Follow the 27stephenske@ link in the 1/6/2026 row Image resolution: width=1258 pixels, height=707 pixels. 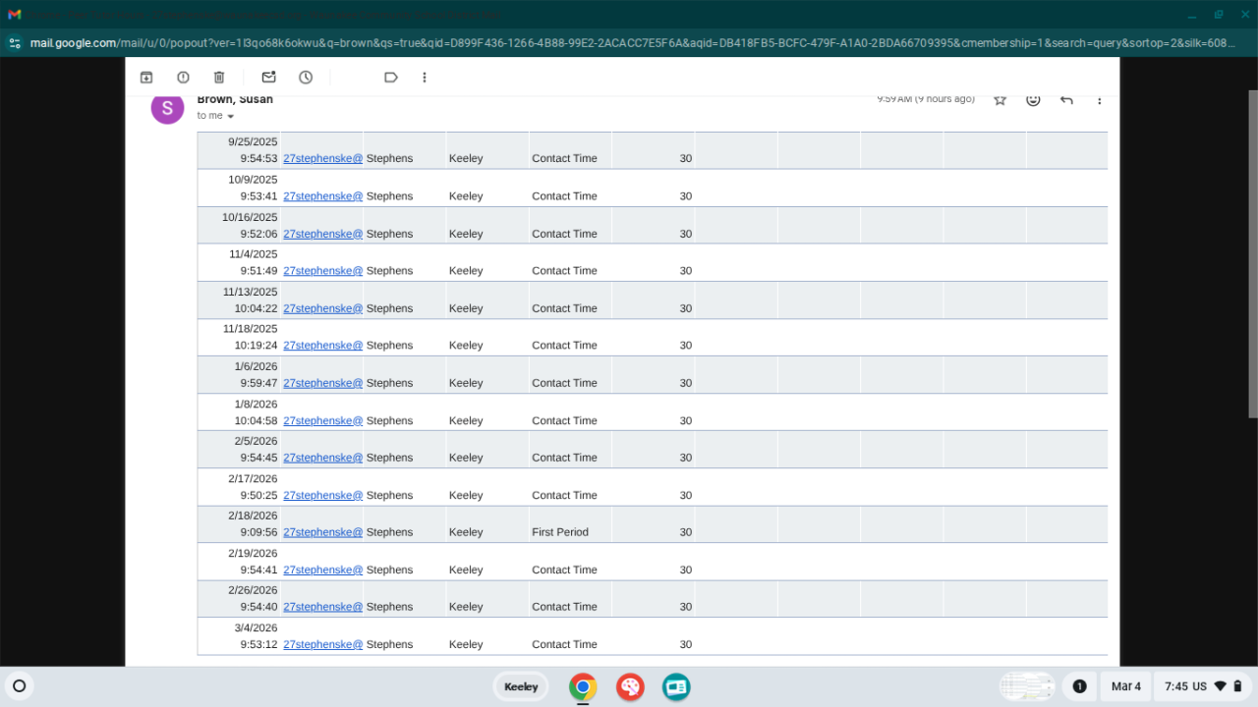point(323,383)
